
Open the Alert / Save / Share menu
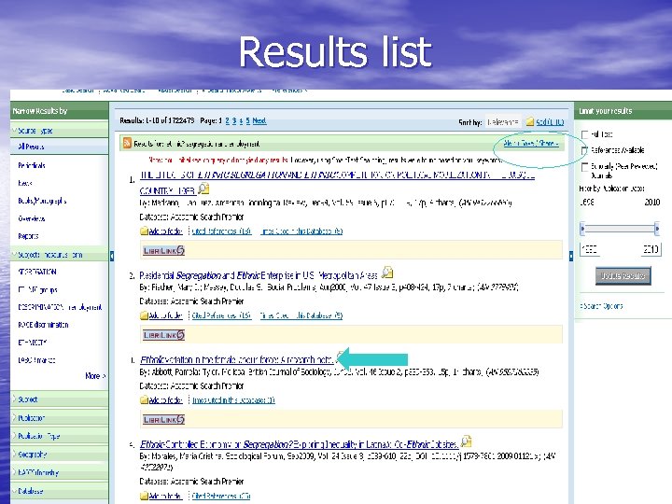click(531, 143)
